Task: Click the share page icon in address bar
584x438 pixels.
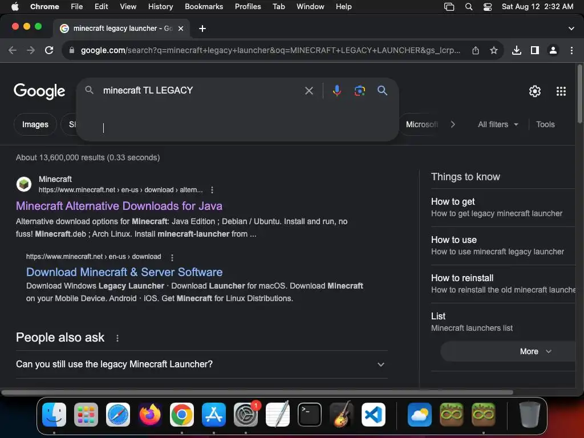Action: click(x=476, y=50)
